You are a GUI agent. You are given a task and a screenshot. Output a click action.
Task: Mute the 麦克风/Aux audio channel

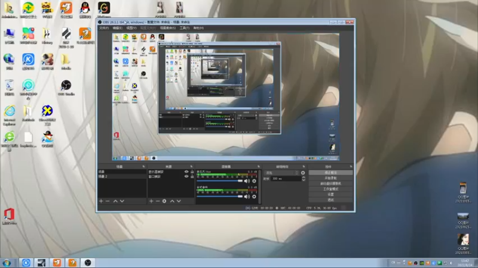pos(247,181)
